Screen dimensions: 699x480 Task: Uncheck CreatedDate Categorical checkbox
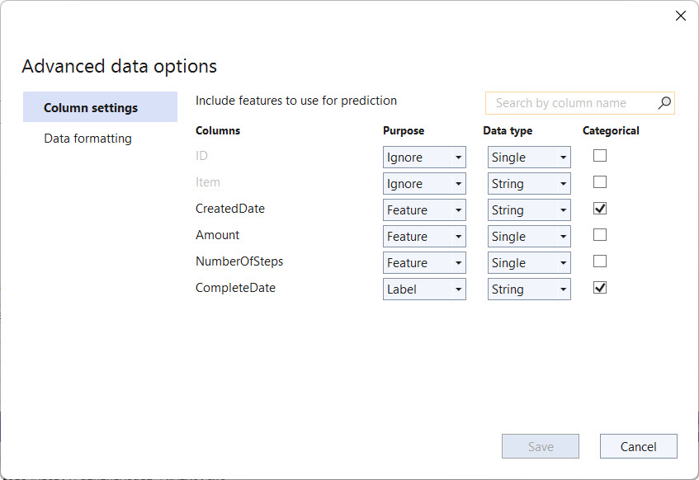pyautogui.click(x=600, y=209)
